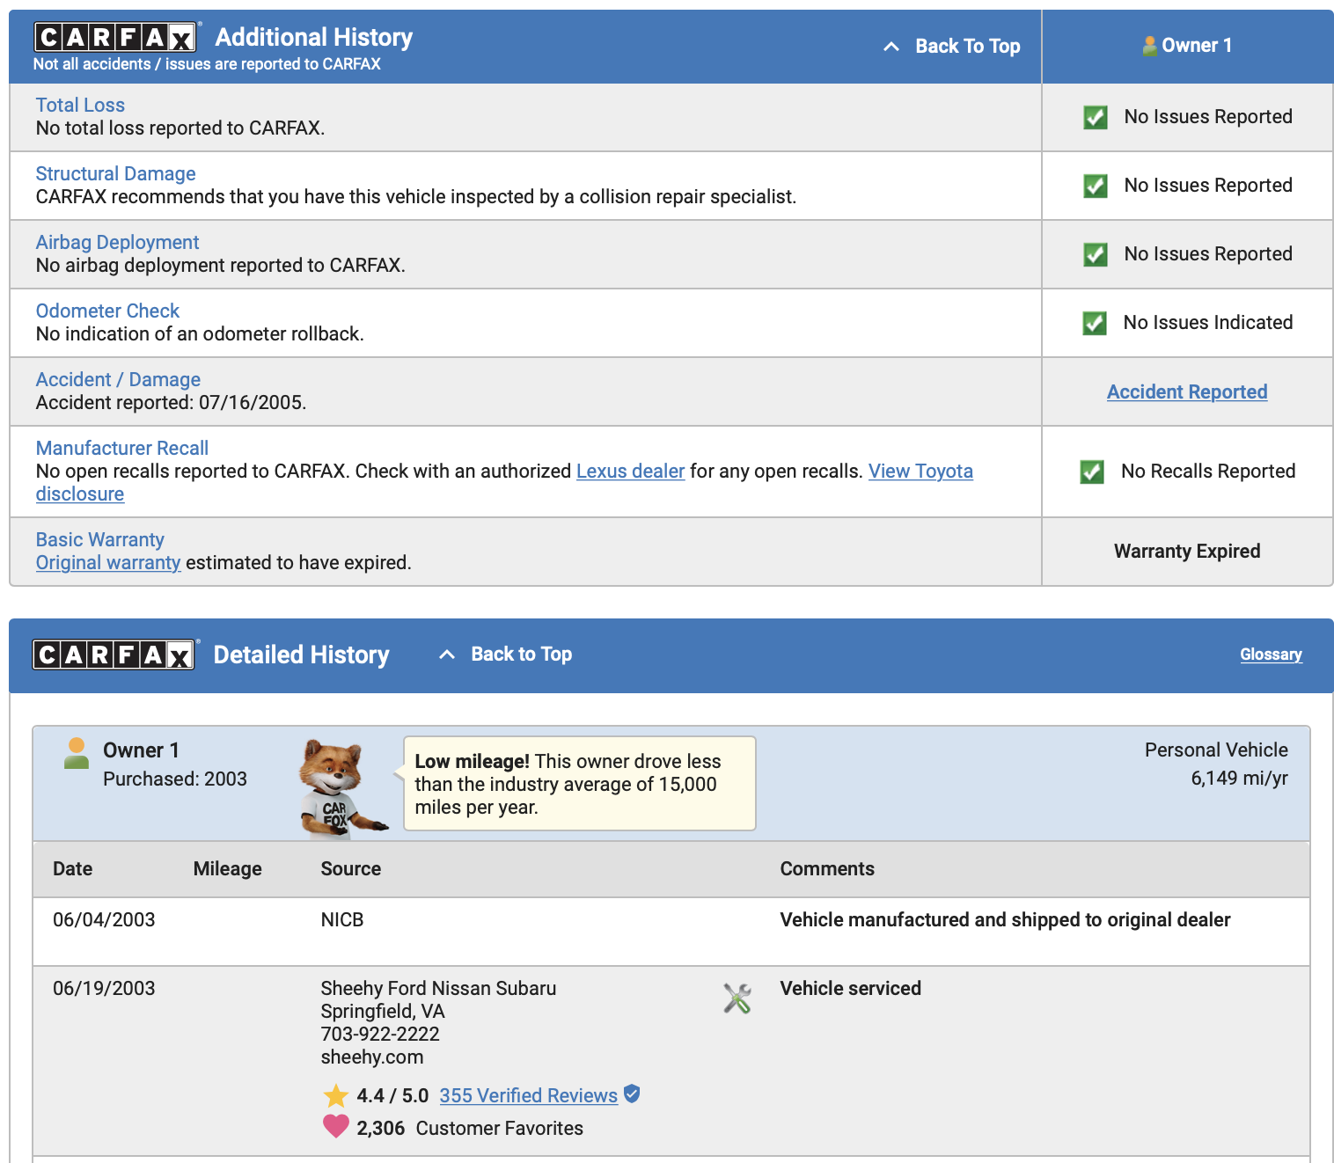Click the up chevron beside Back To Top in Additional History
Viewport: 1334px width, 1163px height.
coord(891,47)
